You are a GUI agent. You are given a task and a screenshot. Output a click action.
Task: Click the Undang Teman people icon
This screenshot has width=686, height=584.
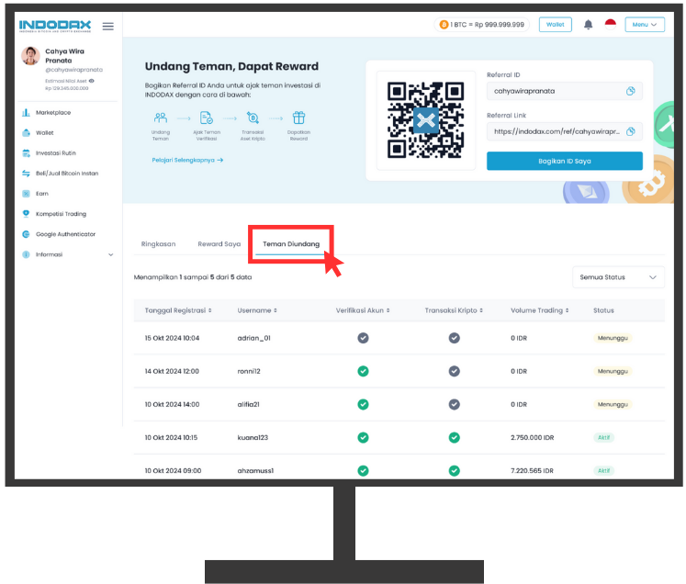161,118
